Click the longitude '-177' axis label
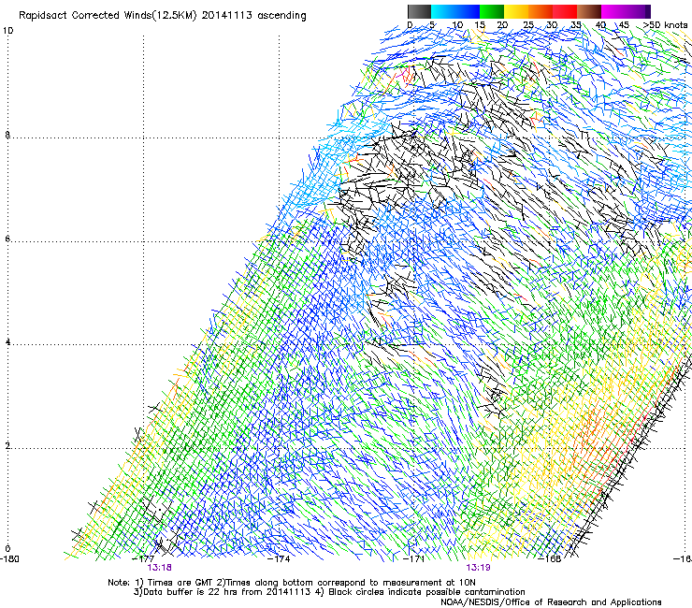This screenshot has height=608, width=692. 143,559
